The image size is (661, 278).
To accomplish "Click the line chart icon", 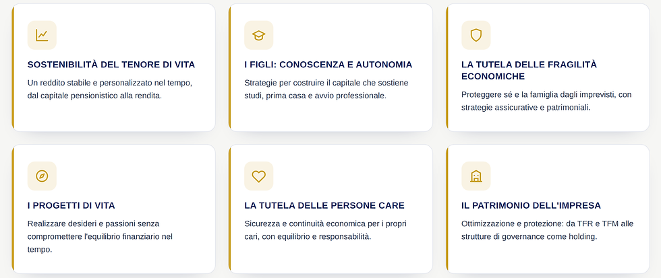I will click(x=42, y=35).
